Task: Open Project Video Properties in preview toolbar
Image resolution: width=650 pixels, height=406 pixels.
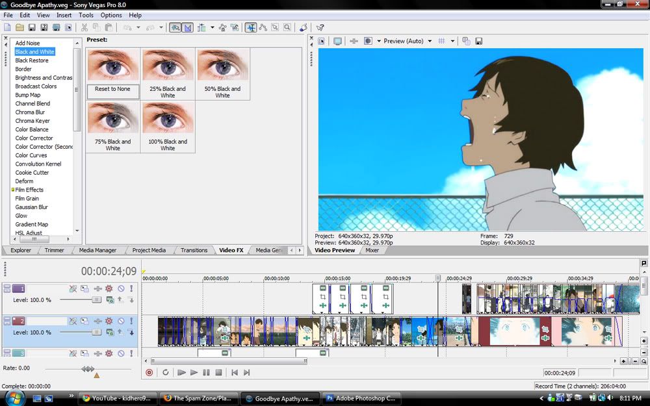Action: click(322, 41)
